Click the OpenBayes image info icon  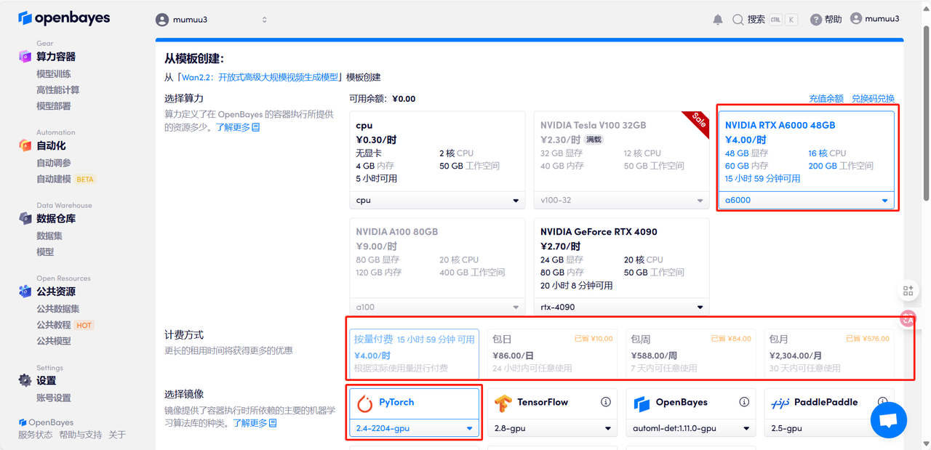click(744, 402)
